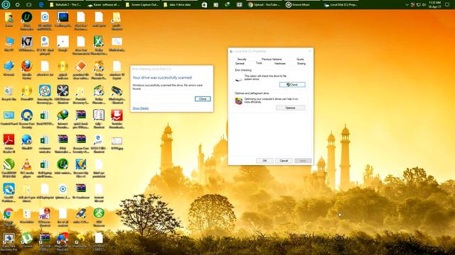Select the Tally book shortcut icon

pyautogui.click(x=99, y=118)
